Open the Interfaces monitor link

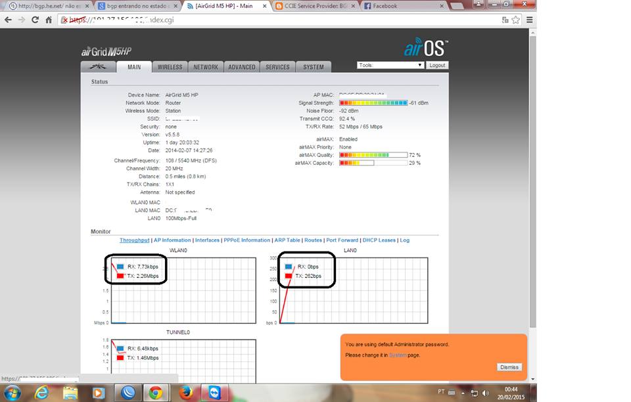tap(207, 240)
